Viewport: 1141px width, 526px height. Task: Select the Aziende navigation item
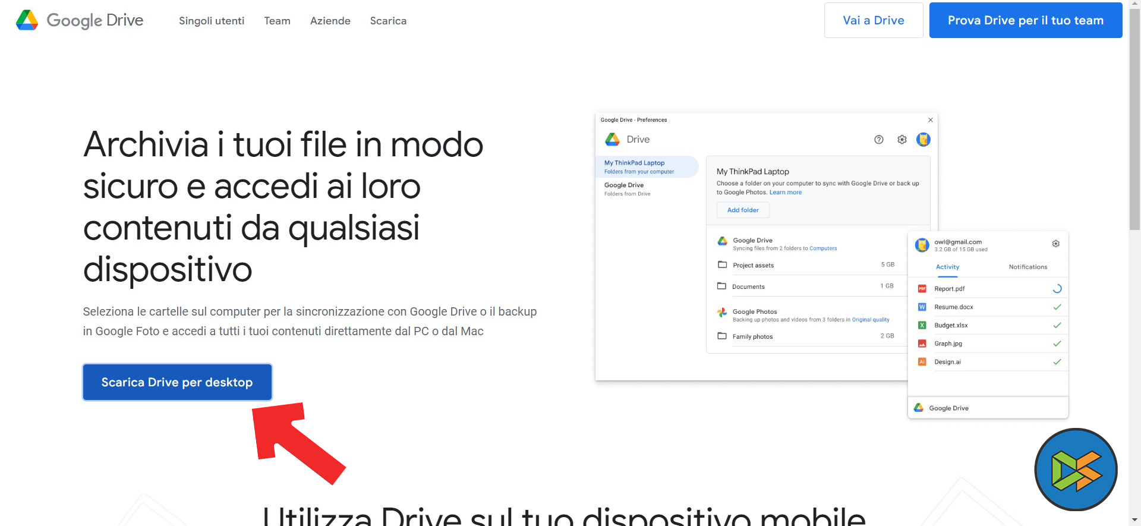pos(330,21)
